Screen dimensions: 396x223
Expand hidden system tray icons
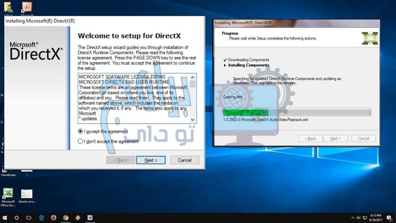(x=353, y=218)
